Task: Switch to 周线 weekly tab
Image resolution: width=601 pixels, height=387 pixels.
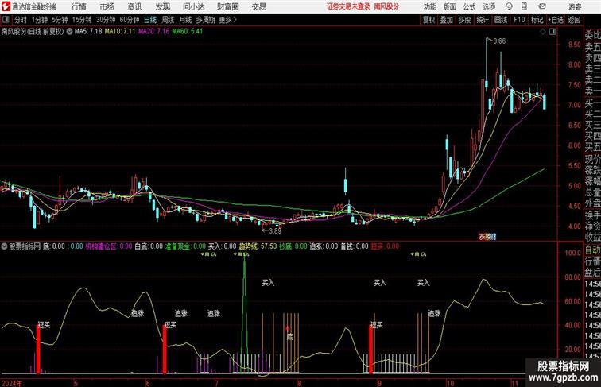Action: coord(168,20)
